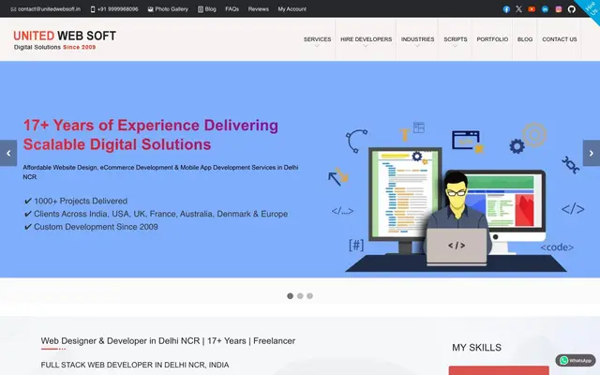Expand the Hire Developers dropdown
Viewport: 600px width, 375px height.
[x=367, y=39]
